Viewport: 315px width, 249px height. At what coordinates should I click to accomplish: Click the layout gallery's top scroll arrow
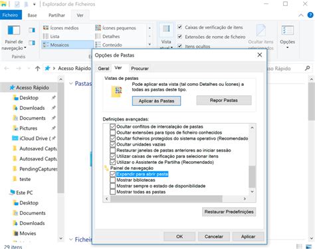coord(150,28)
